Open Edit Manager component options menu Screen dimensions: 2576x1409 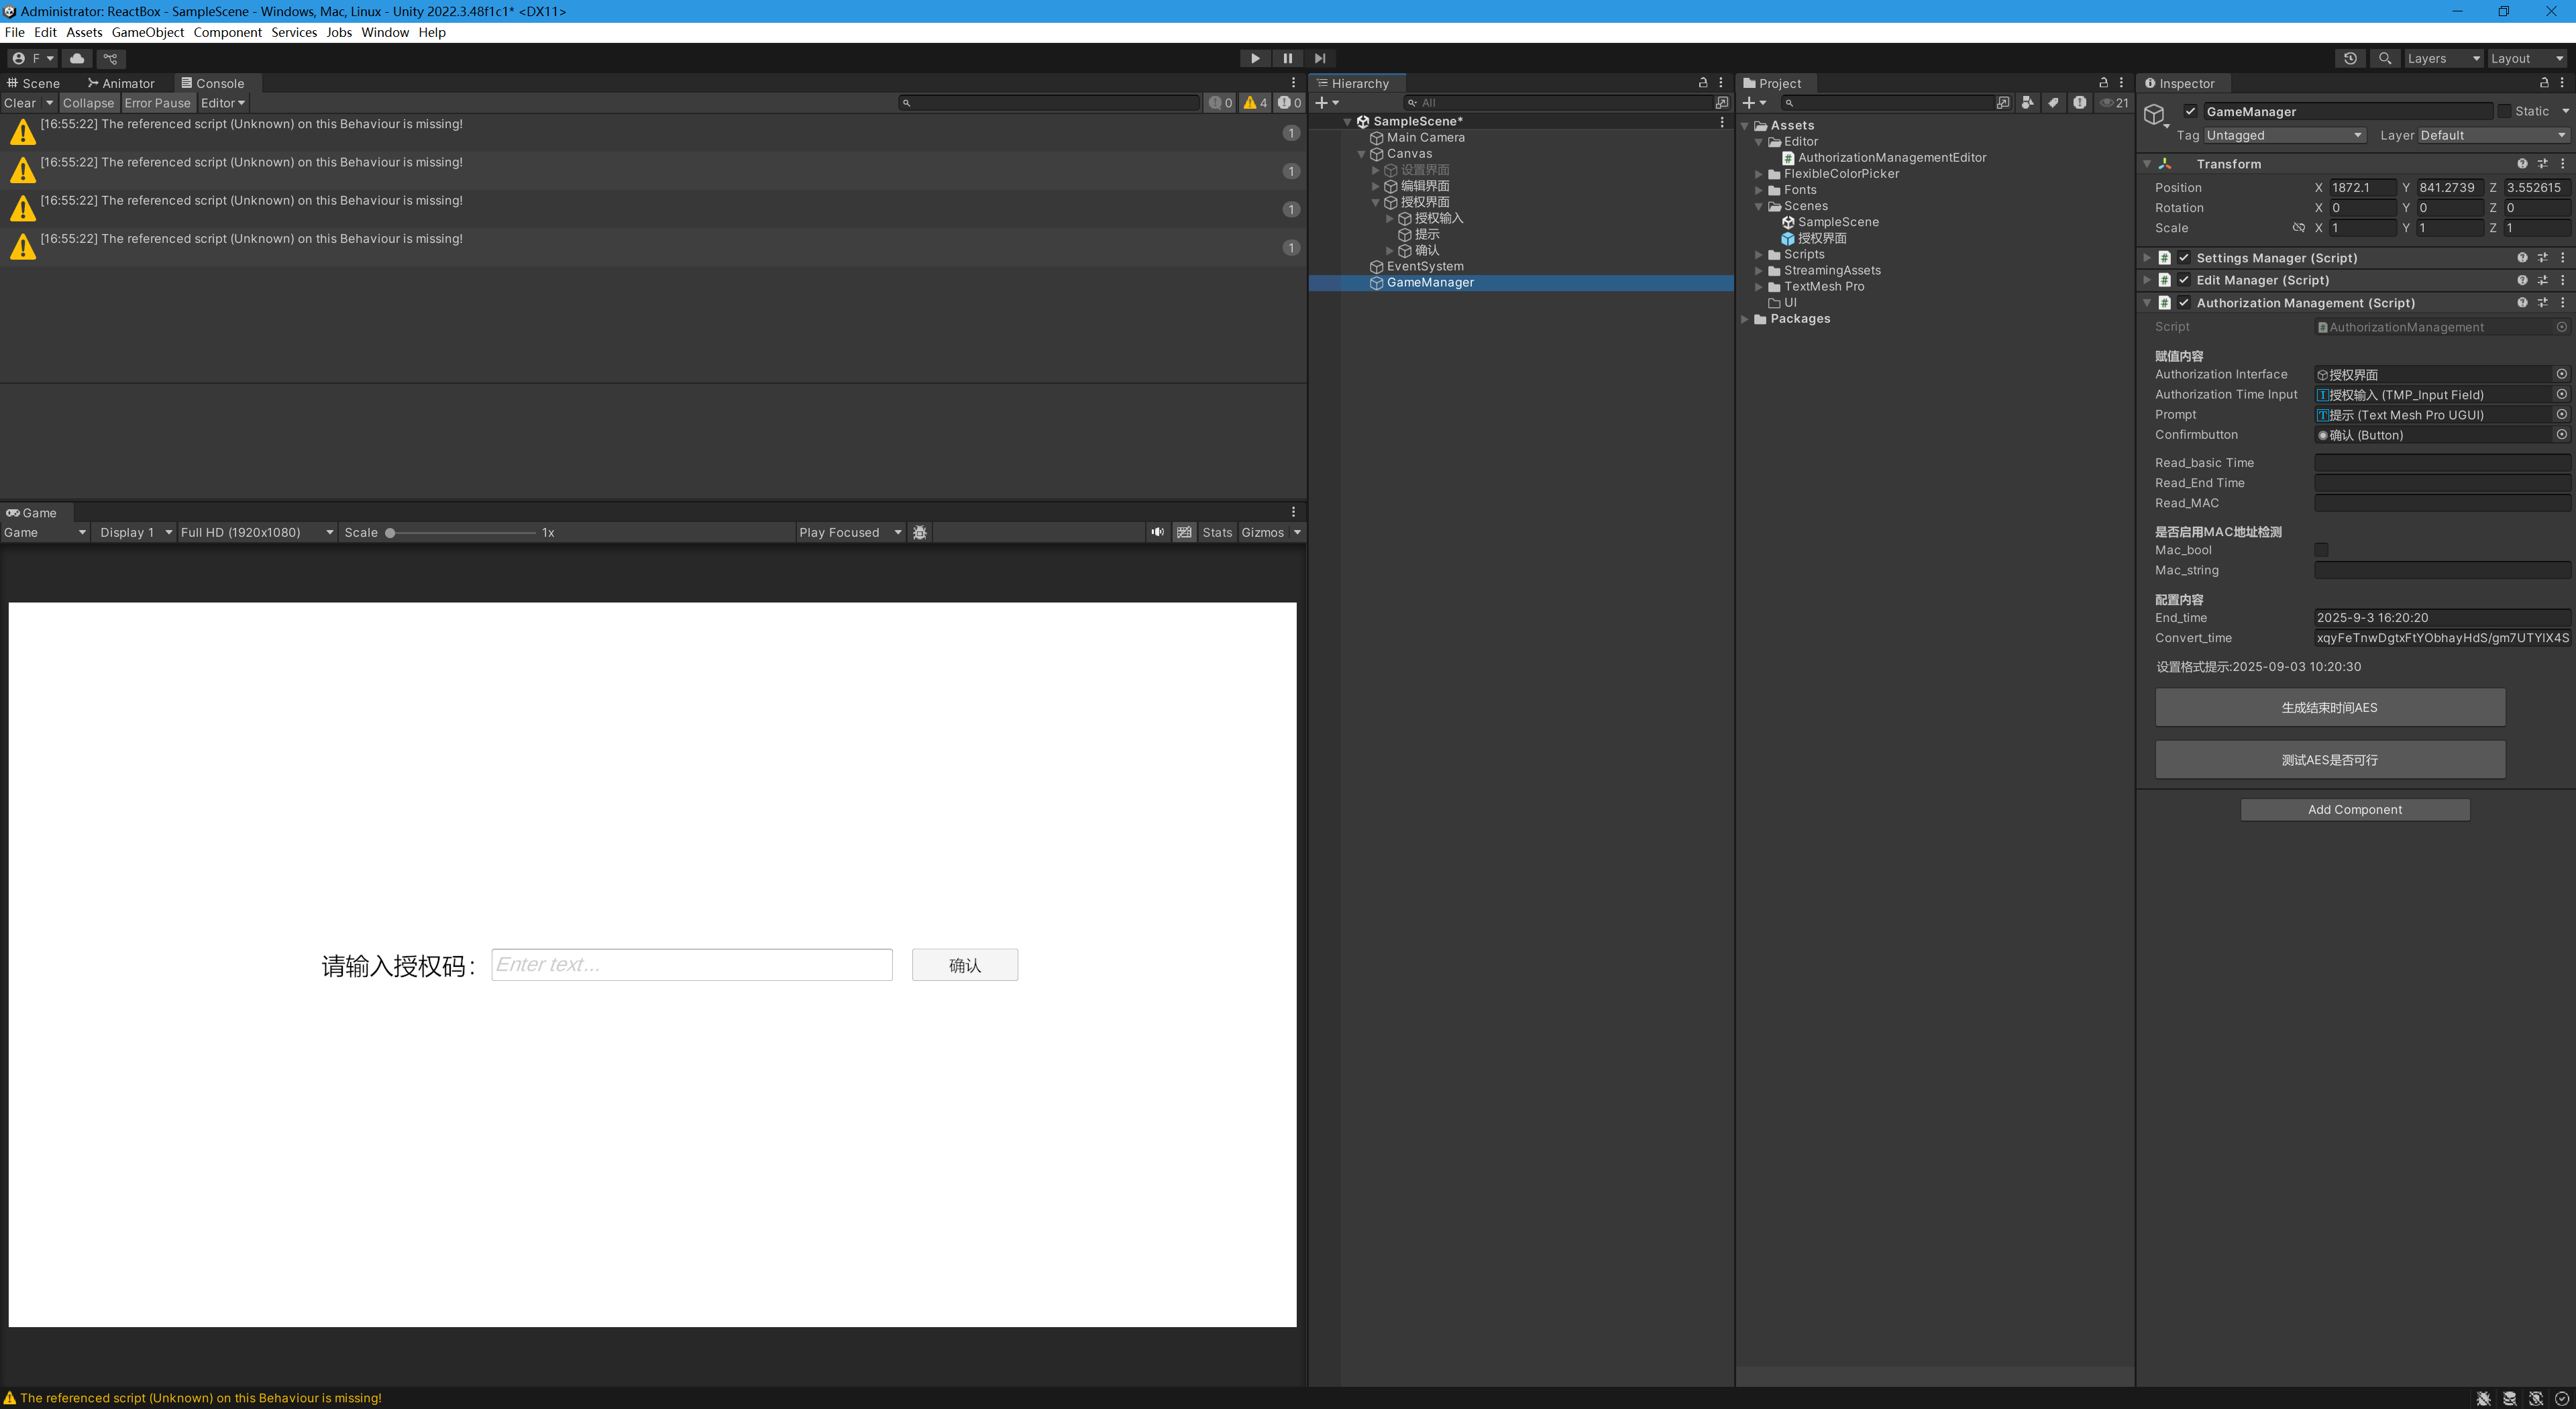[x=2562, y=280]
